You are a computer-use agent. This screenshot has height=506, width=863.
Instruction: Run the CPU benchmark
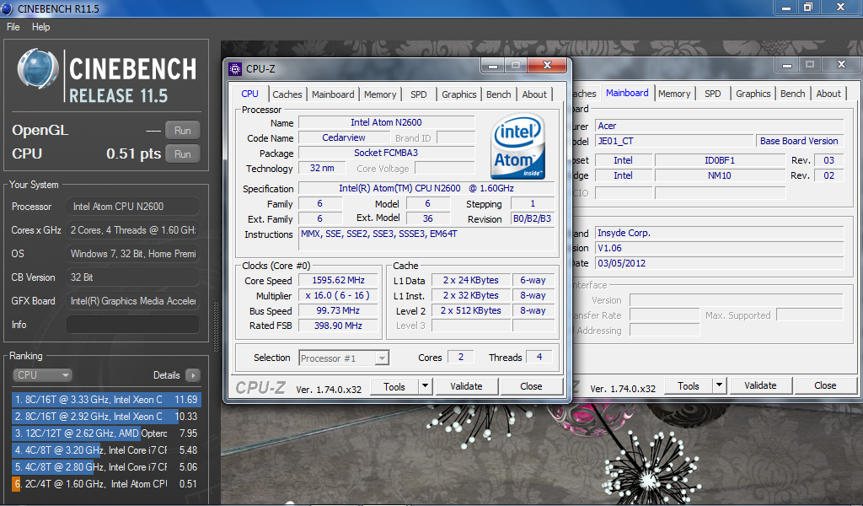click(x=183, y=154)
